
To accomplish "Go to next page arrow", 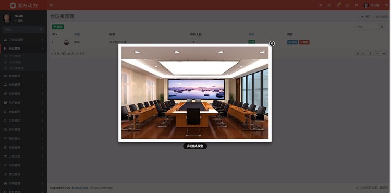I will [x=377, y=54].
